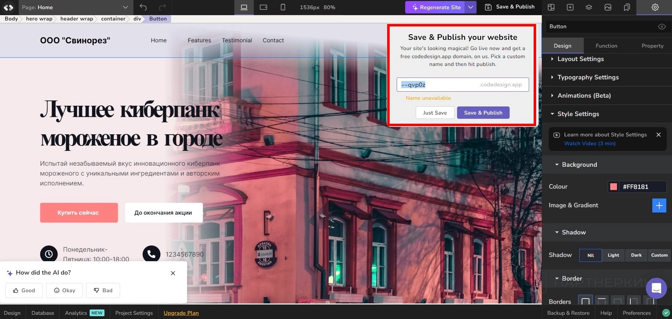Open Regenerate Site dropdown arrow
This screenshot has height=319, width=672.
point(470,7)
